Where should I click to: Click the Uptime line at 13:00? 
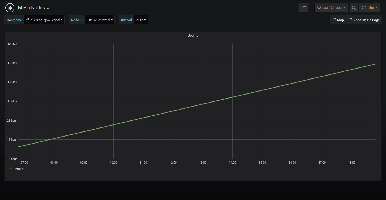[203, 104]
